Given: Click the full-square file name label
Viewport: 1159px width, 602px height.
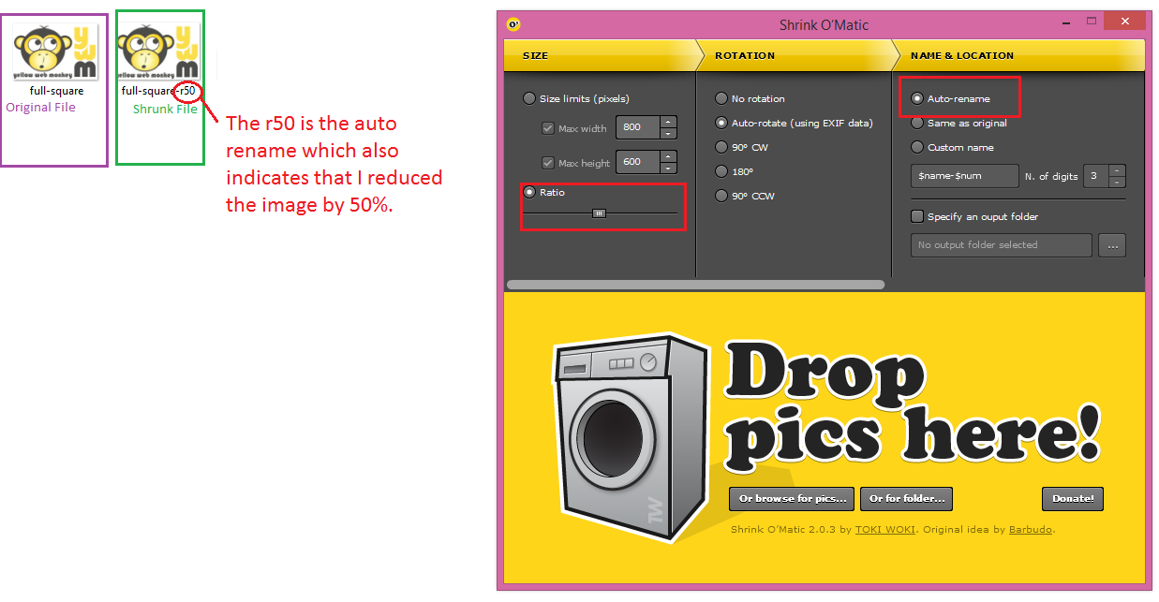Looking at the screenshot, I should 56,91.
